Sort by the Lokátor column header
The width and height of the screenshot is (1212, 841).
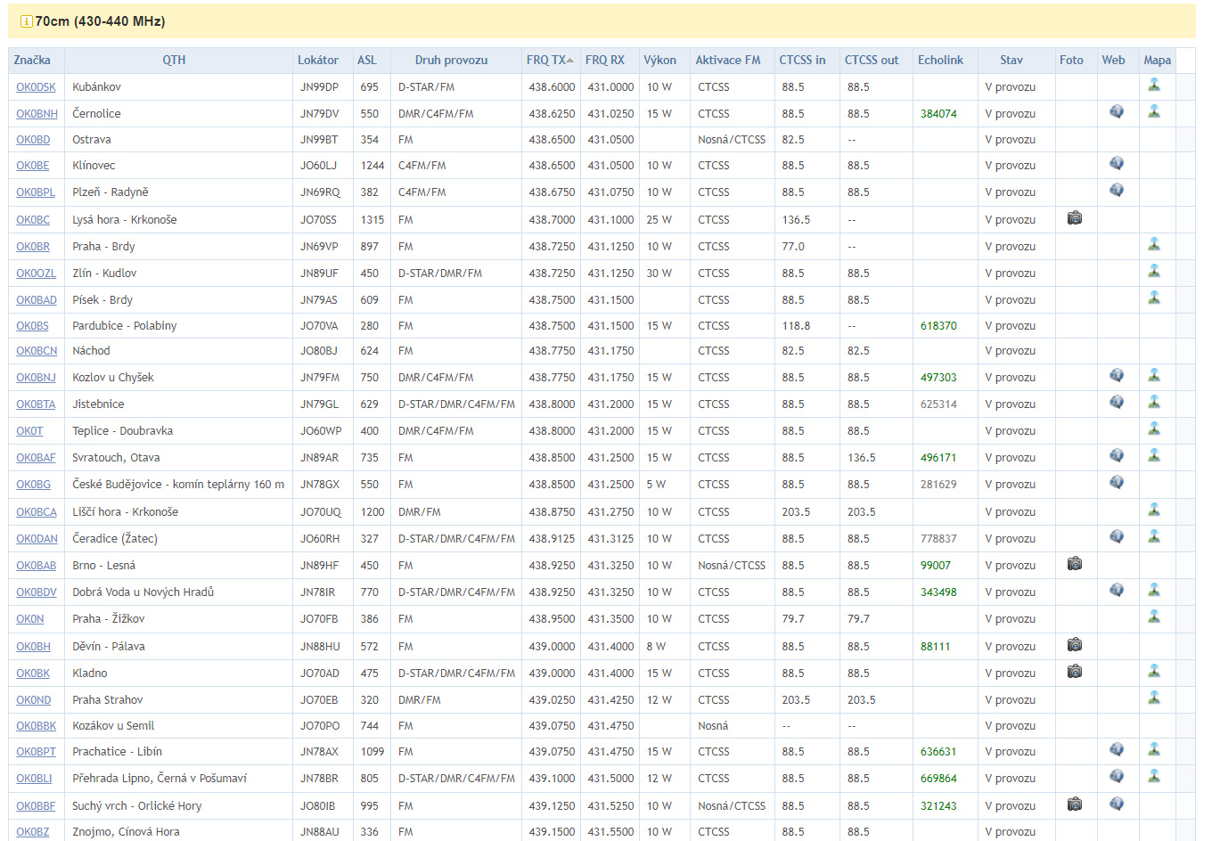(318, 61)
